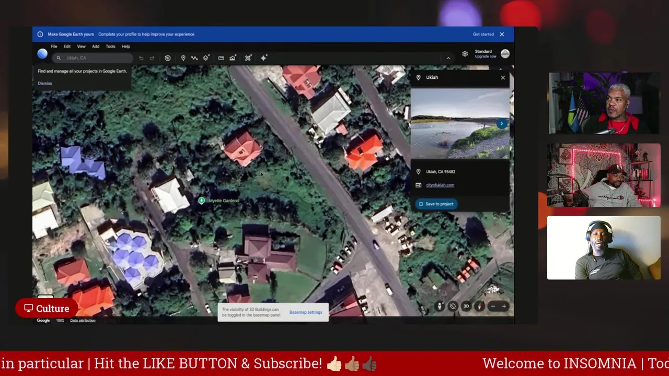Click the Google logo in status bar

coord(43,321)
